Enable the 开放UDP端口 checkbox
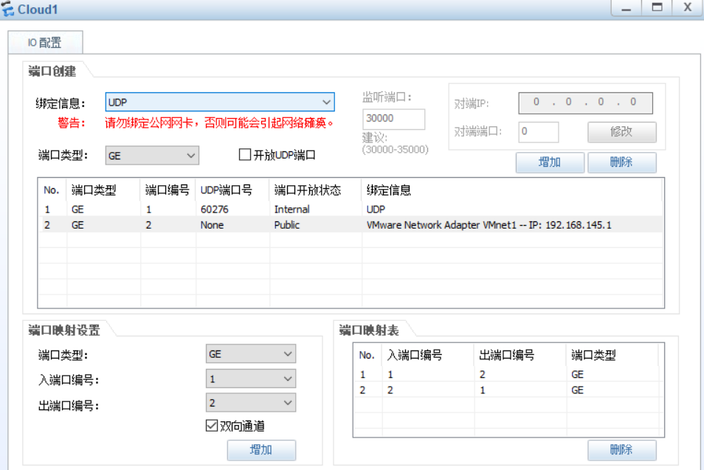 [x=245, y=155]
